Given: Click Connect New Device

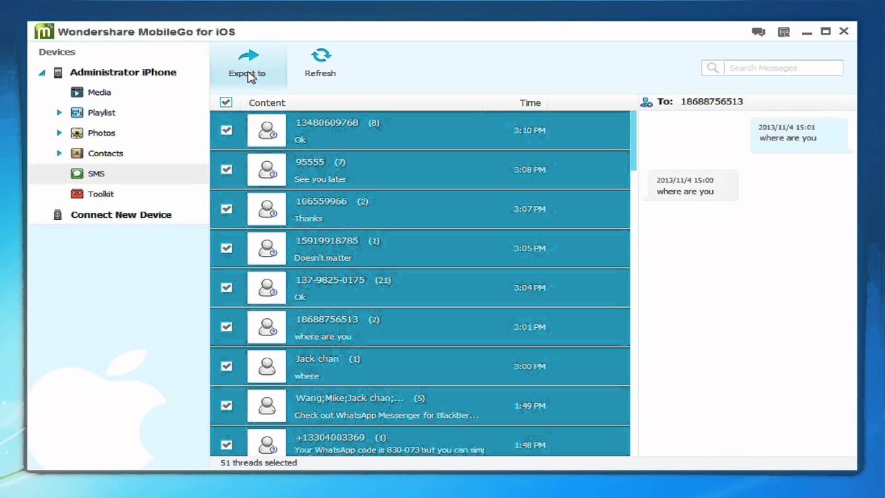Looking at the screenshot, I should 121,214.
